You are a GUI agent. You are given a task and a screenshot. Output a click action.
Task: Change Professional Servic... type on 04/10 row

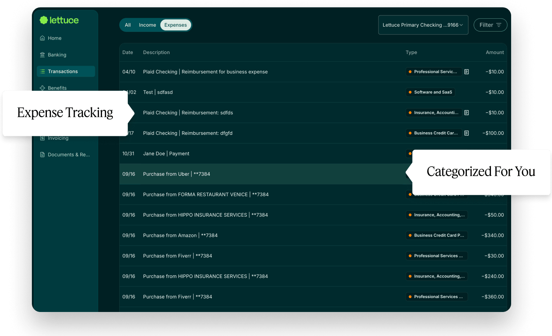tap(433, 72)
